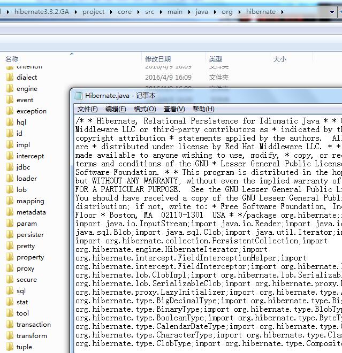Viewport: 342px width, 353px height.
Task: Navigate to hibernate3.3.2.GA in address bar
Action: [x=42, y=12]
